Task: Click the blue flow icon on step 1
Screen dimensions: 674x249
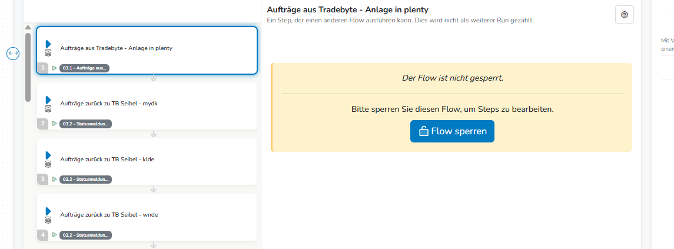Action: pyautogui.click(x=48, y=48)
